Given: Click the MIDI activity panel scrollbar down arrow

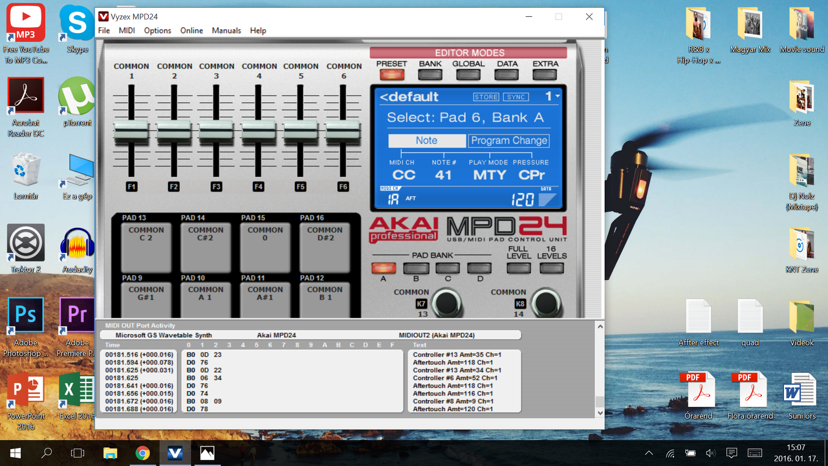Looking at the screenshot, I should click(x=600, y=412).
